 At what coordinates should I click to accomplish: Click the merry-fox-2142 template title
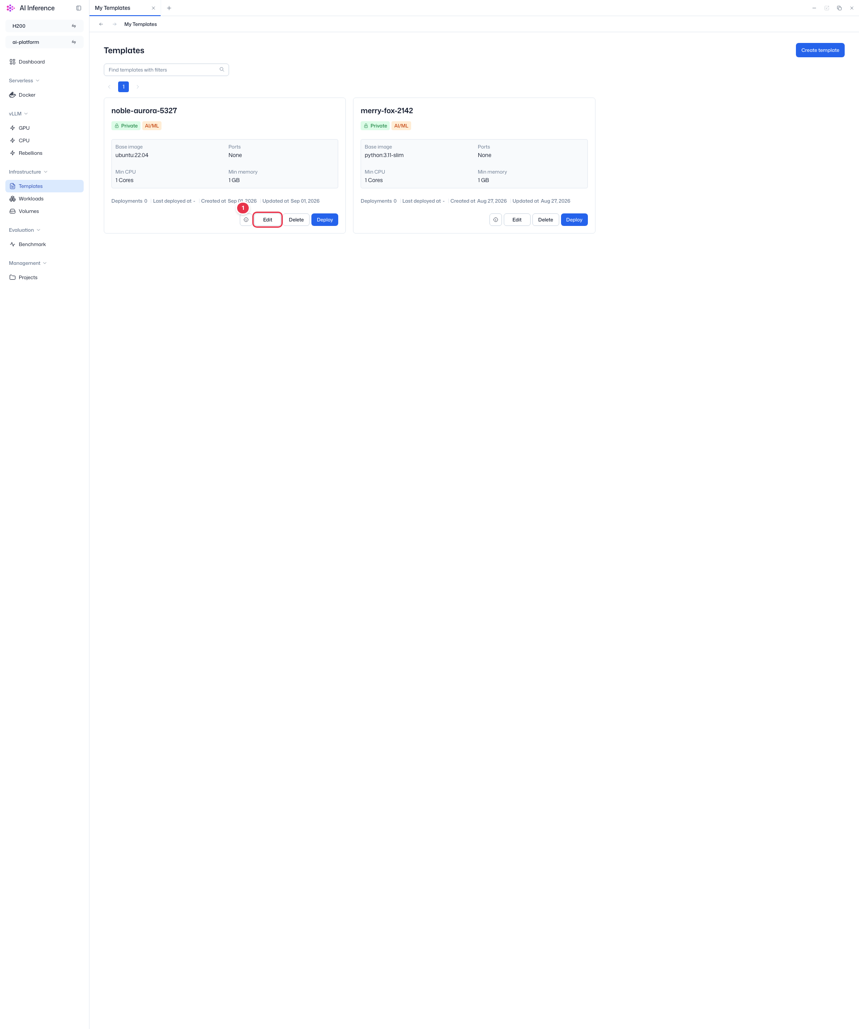coord(387,111)
